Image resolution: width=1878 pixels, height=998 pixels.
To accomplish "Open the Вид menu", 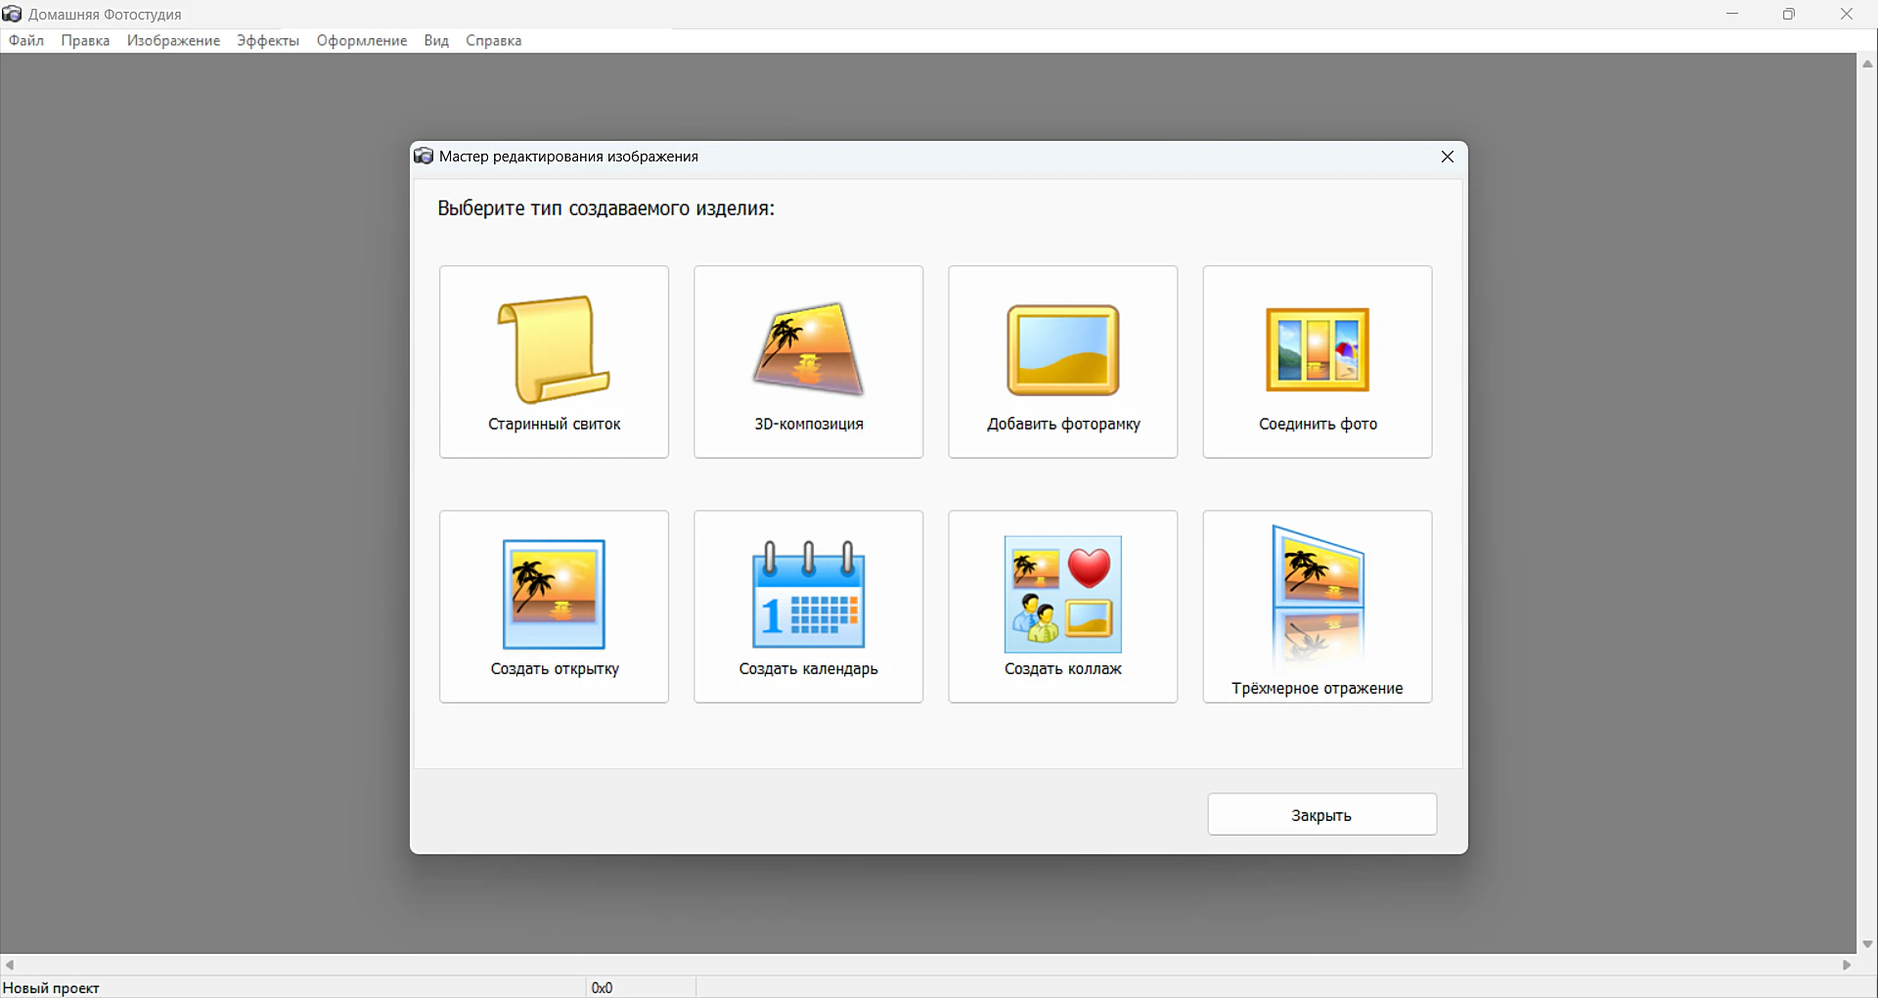I will tap(436, 41).
